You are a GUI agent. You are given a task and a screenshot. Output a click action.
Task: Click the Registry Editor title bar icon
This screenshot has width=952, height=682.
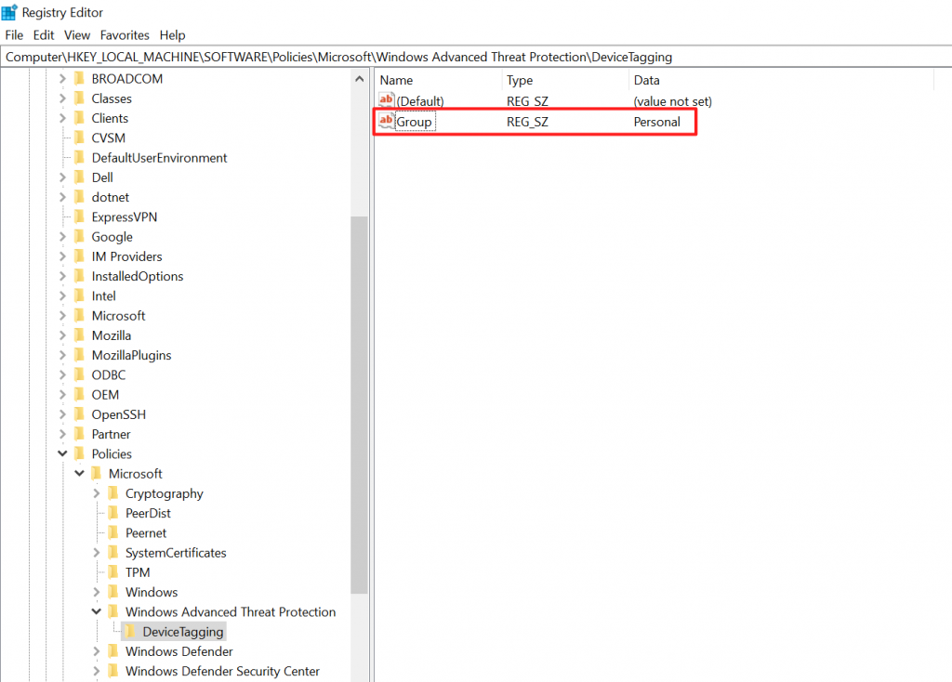coord(9,12)
